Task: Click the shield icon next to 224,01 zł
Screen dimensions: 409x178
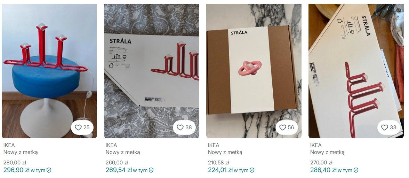Action: point(252,170)
